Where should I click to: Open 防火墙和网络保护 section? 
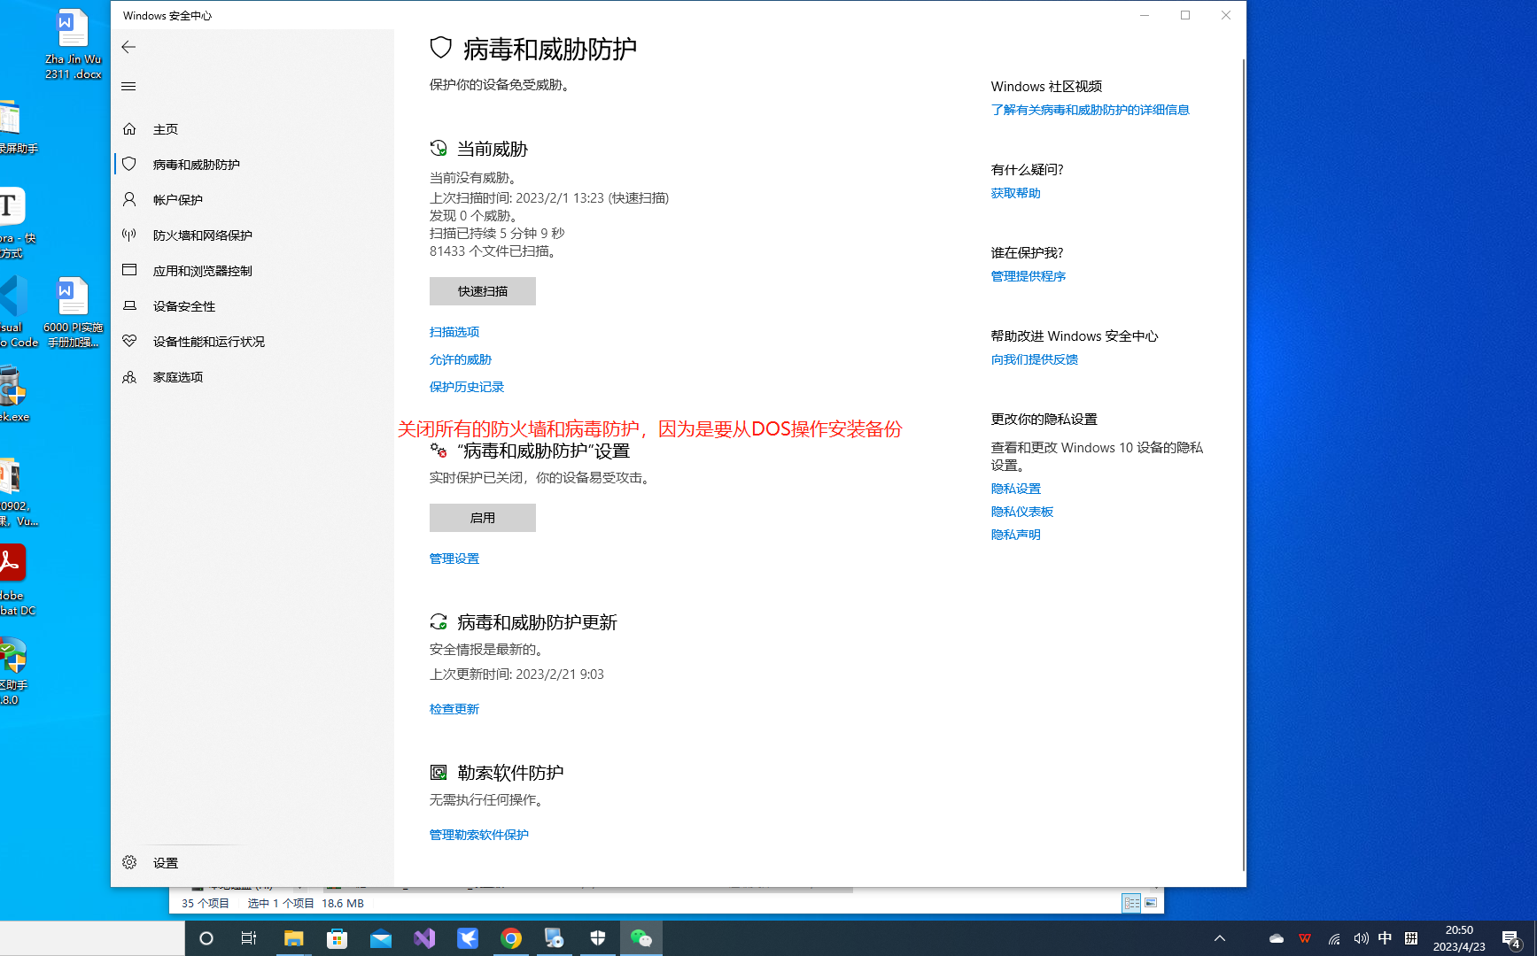(202, 235)
